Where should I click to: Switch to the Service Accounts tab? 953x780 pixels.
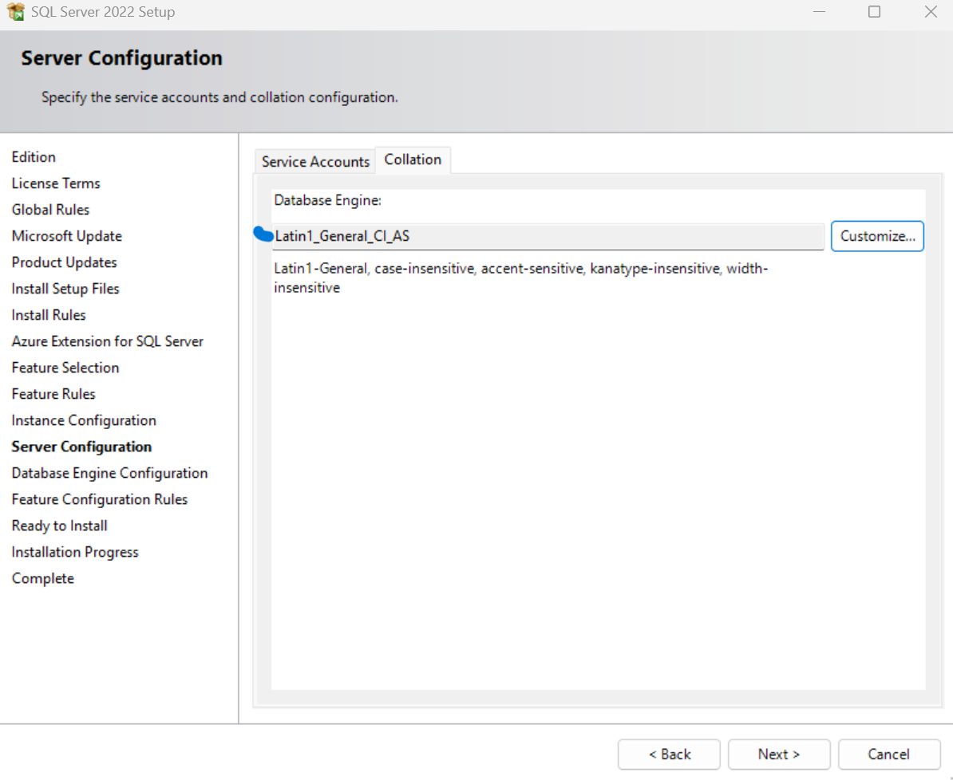tap(314, 161)
